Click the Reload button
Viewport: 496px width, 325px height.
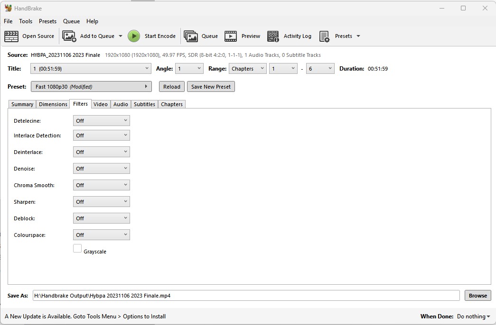tap(172, 87)
